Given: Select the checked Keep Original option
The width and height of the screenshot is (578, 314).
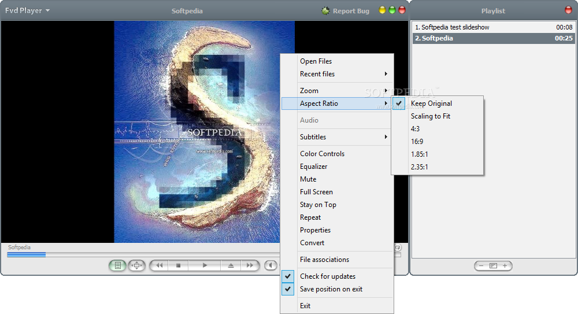Looking at the screenshot, I should click(x=438, y=104).
